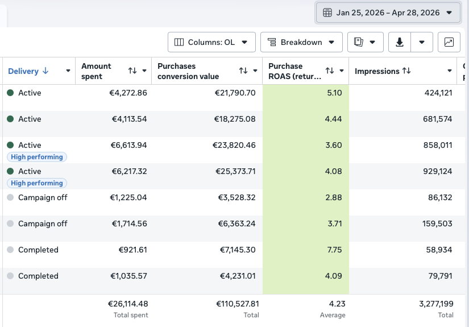
Task: Click ROAS value 5.10
Action: click(x=334, y=93)
